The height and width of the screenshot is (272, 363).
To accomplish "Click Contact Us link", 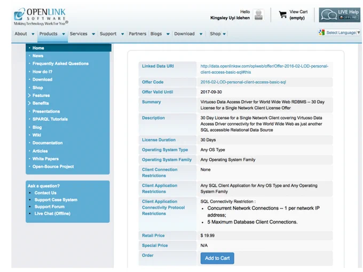I will click(x=45, y=193).
